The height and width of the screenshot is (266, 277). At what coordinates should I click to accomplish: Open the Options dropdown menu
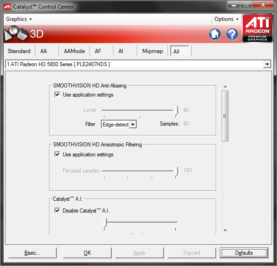click(x=226, y=19)
